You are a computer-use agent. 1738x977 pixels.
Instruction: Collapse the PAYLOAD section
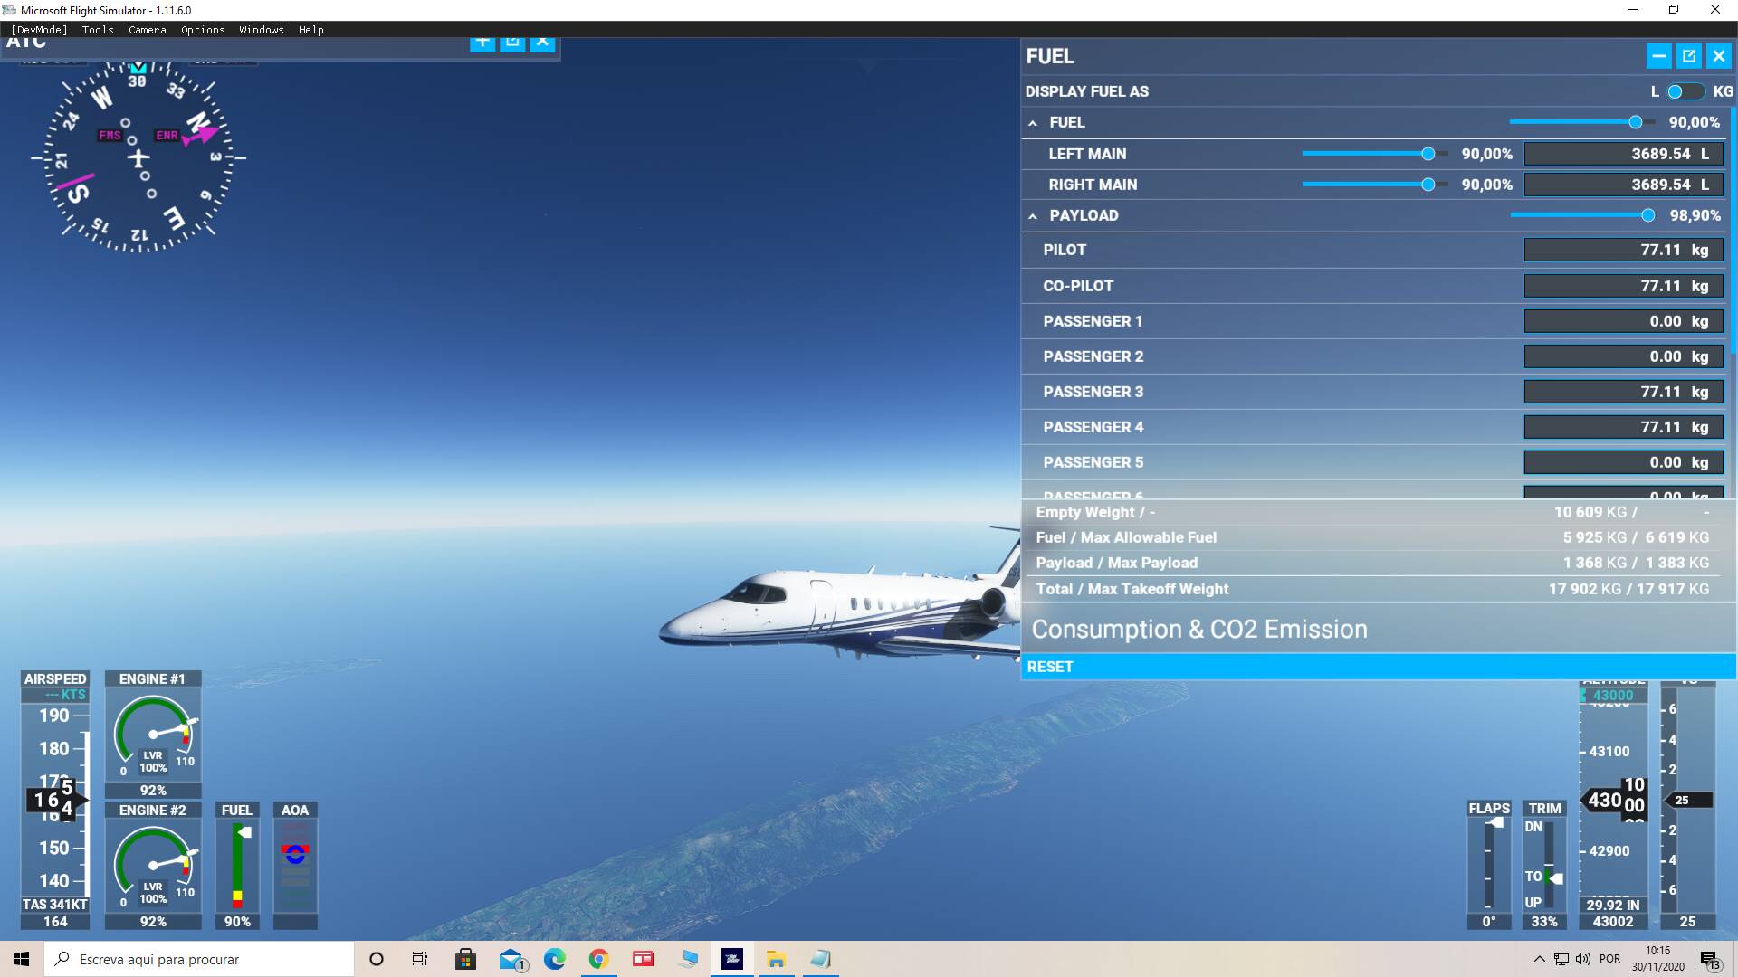tap(1033, 216)
